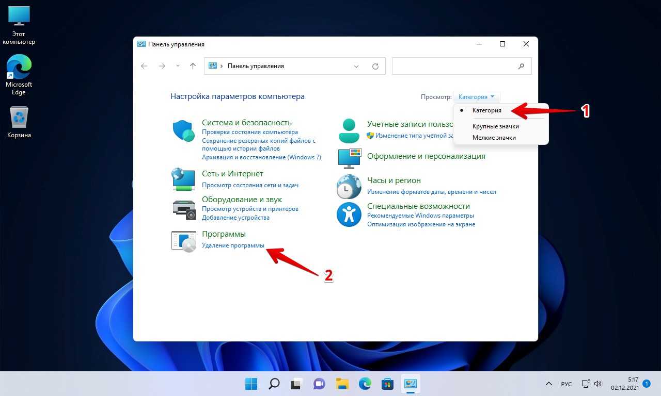Click the breadcrumb arrow before Панель управления
Viewport: 661px width, 396px height.
point(222,66)
